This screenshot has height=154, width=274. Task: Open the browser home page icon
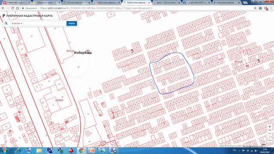point(18,8)
